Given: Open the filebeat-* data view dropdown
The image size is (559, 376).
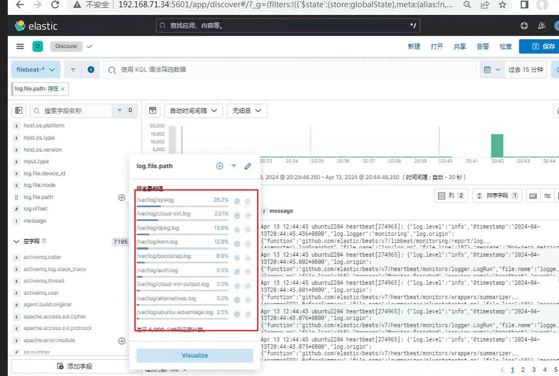Looking at the screenshot, I should 36,69.
